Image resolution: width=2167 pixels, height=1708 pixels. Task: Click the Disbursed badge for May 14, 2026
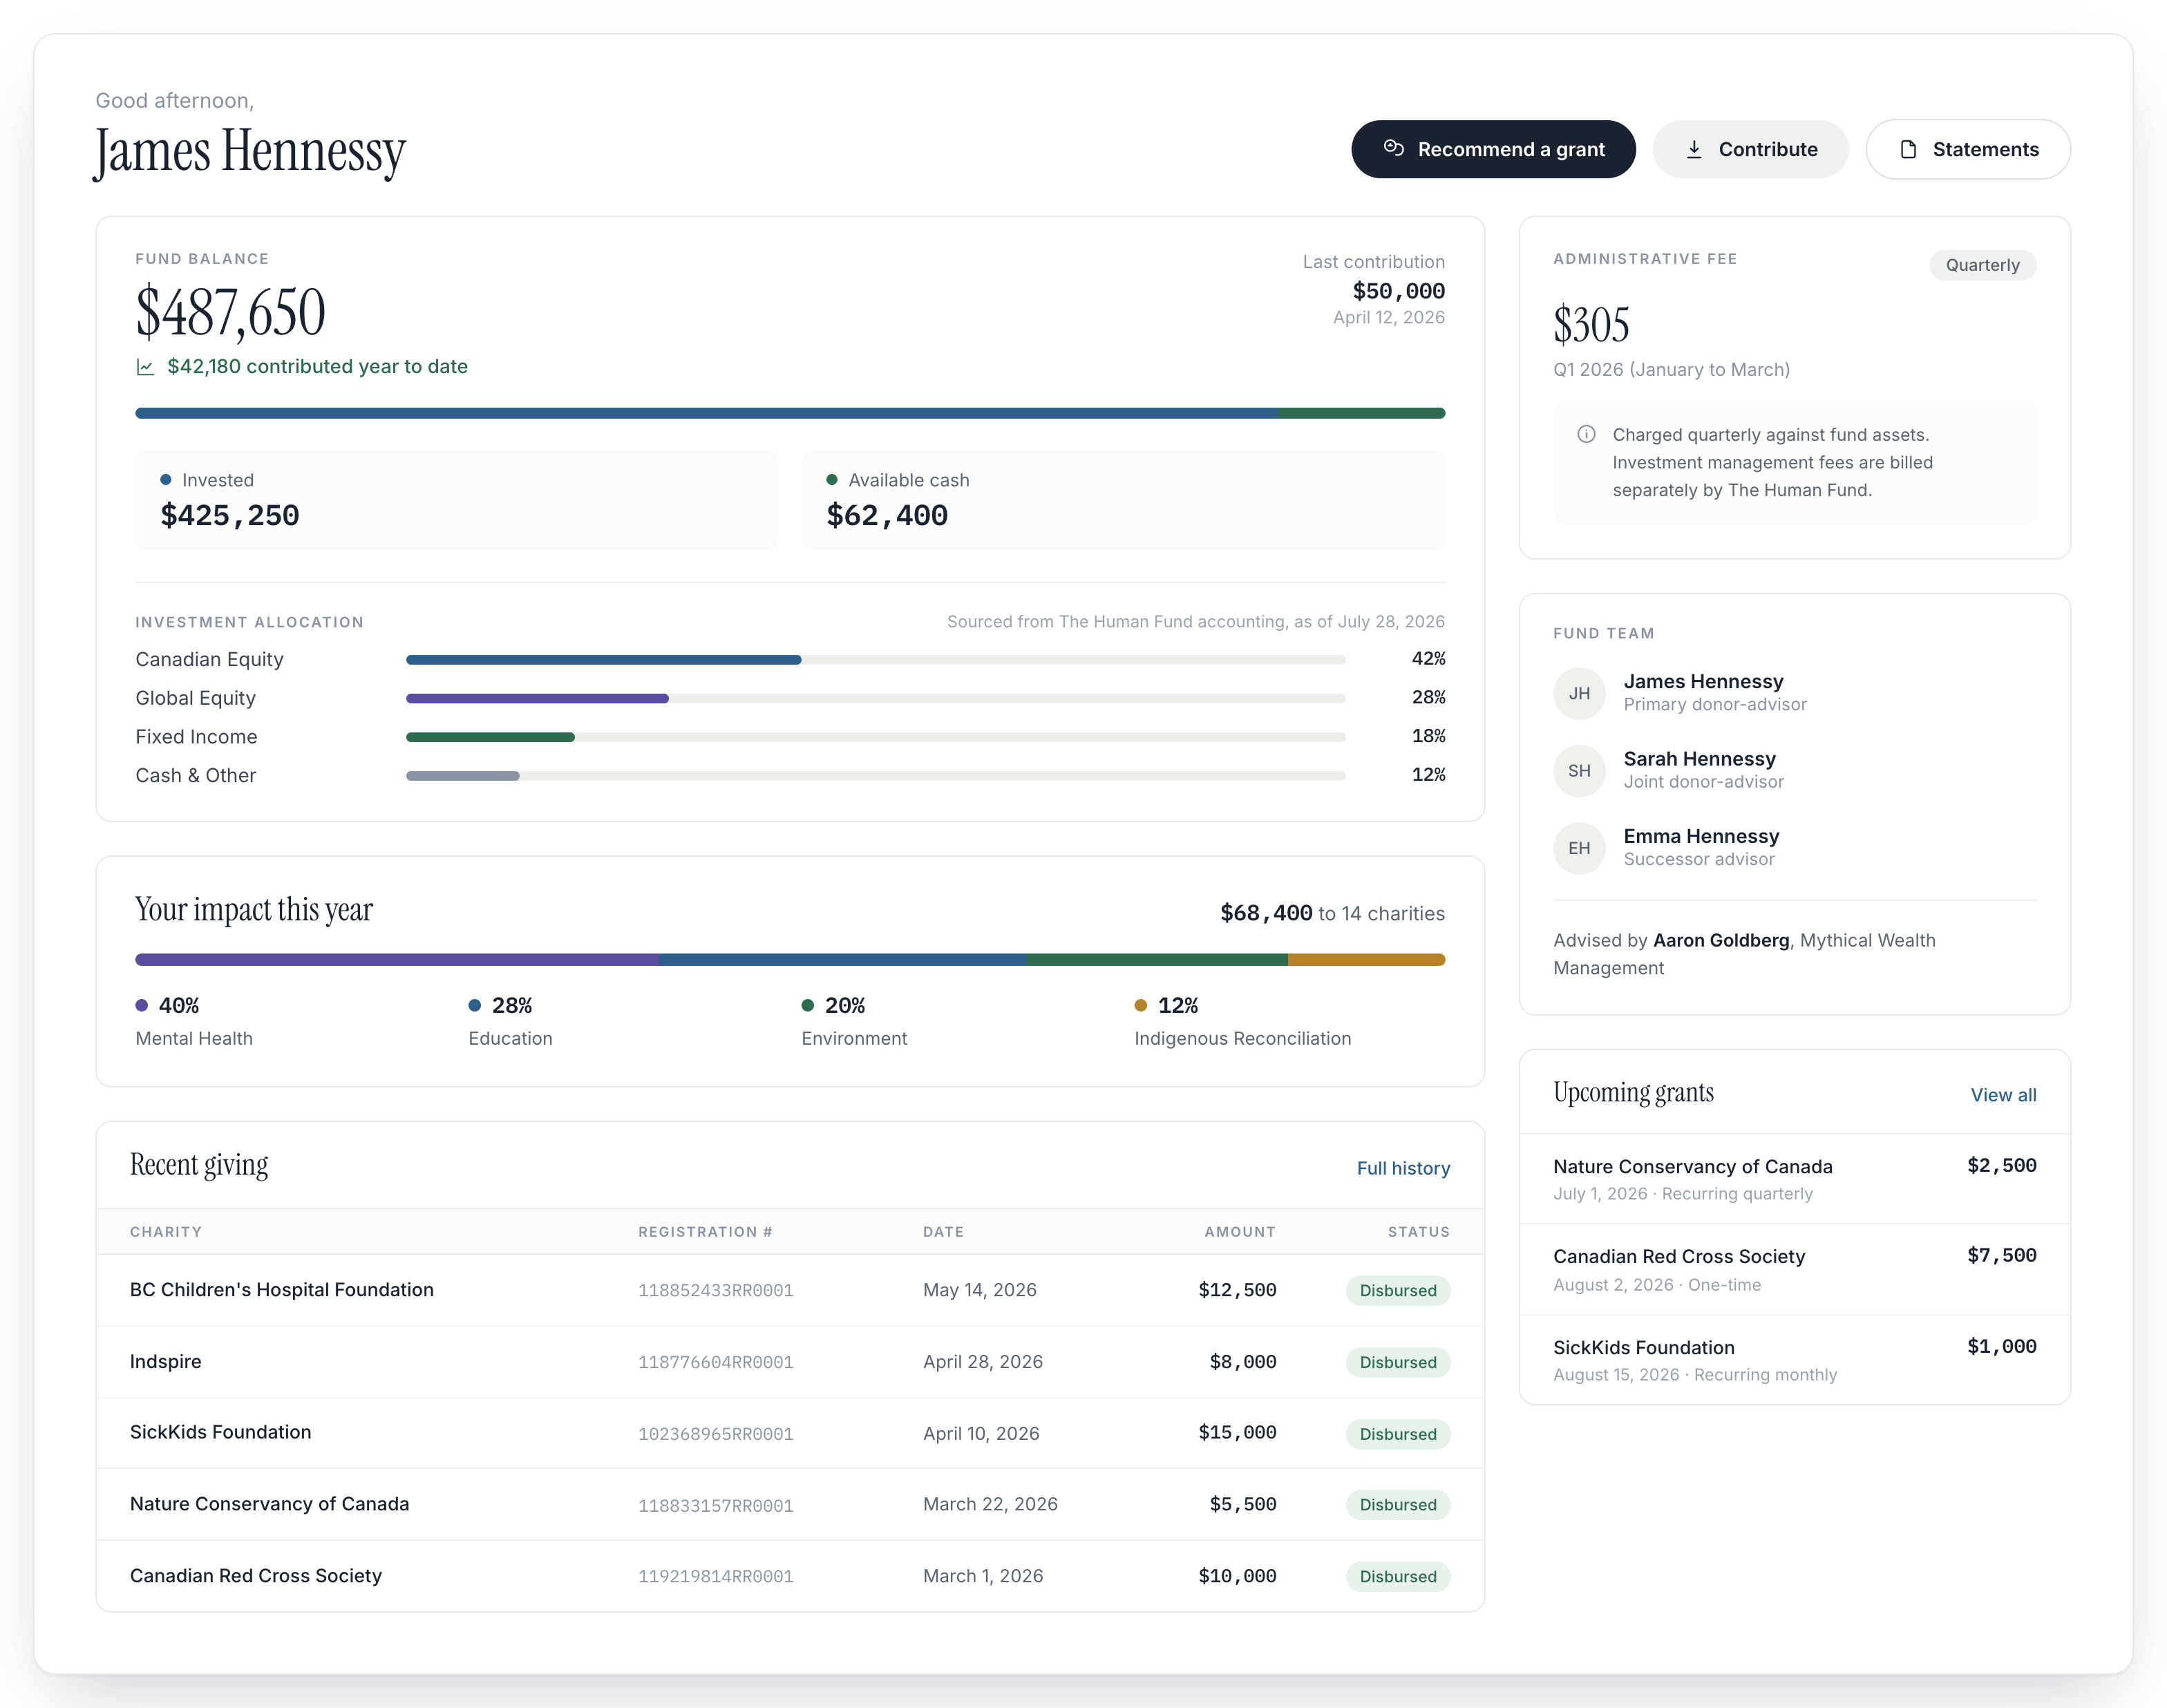[1398, 1291]
